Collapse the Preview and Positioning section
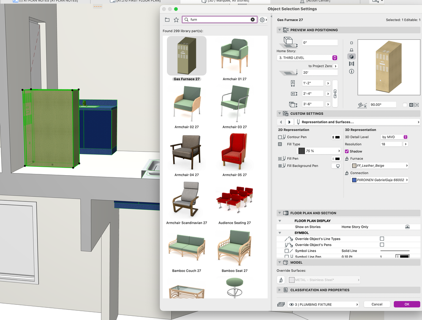Viewport: 422px width, 320px height. pyautogui.click(x=280, y=30)
